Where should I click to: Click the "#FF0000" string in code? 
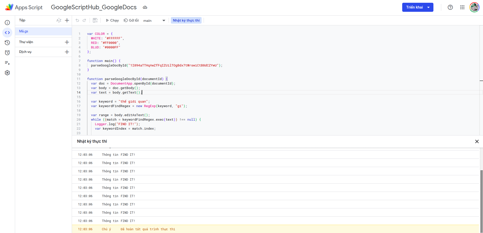click(x=109, y=43)
